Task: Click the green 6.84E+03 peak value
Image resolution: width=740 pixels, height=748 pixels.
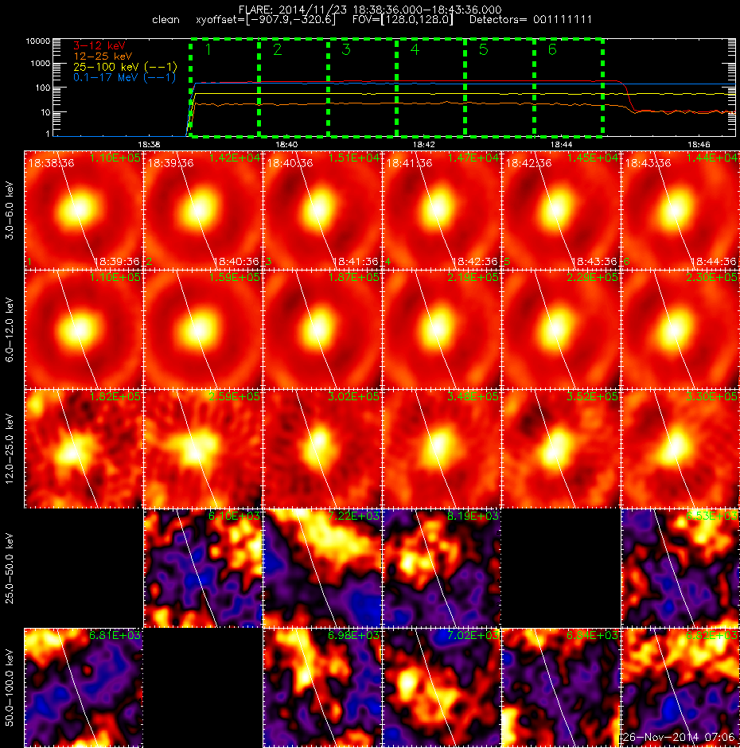Action: click(592, 635)
